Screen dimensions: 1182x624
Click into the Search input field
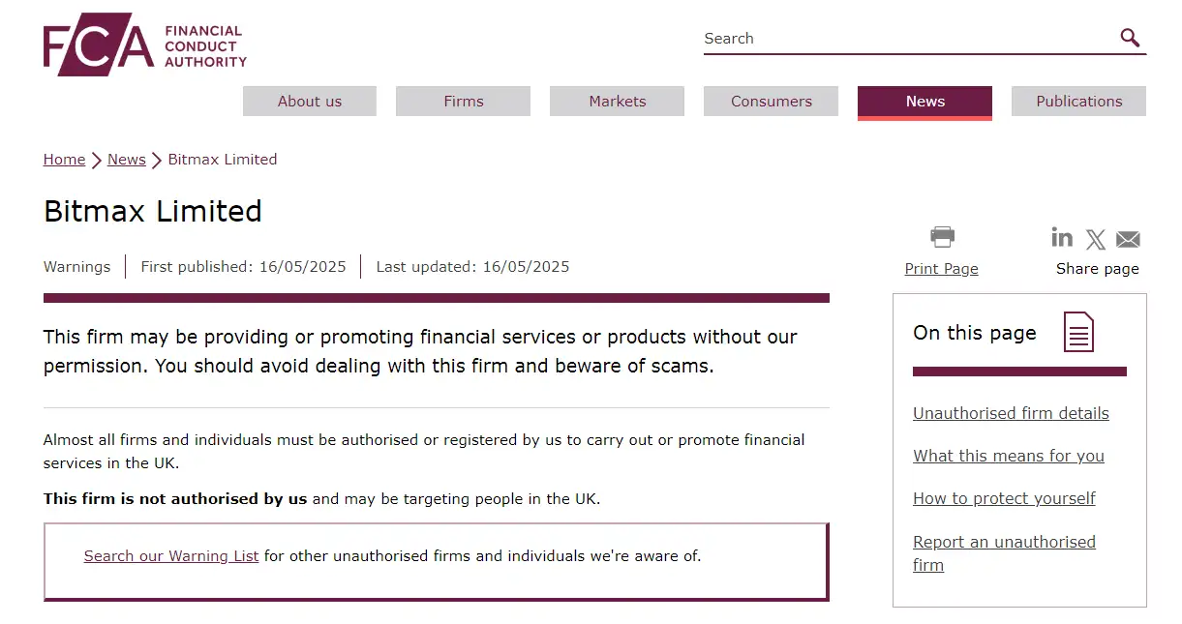[908, 39]
